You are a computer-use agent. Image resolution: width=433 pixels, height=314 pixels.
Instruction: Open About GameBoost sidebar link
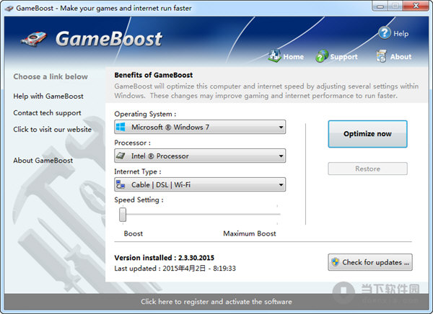pos(43,161)
